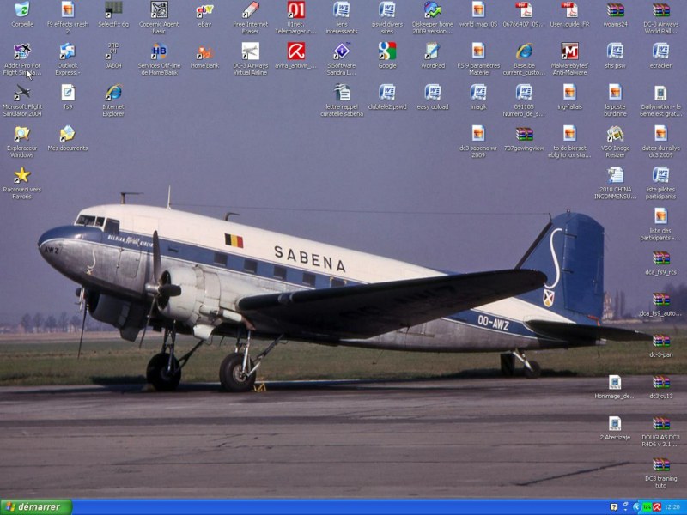
Task: Open the clubtele2 pswd document
Action: (387, 93)
